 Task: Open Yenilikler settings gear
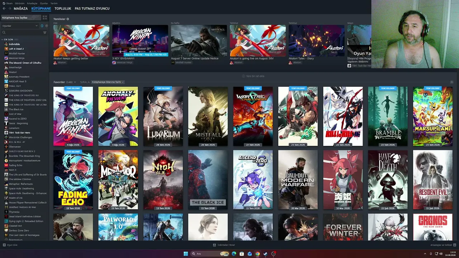(x=68, y=19)
